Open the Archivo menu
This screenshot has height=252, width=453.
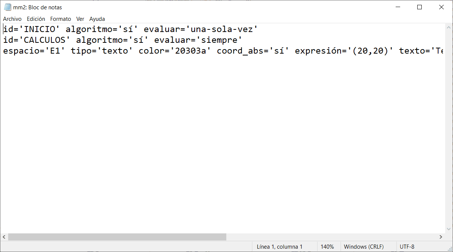[x=12, y=19]
